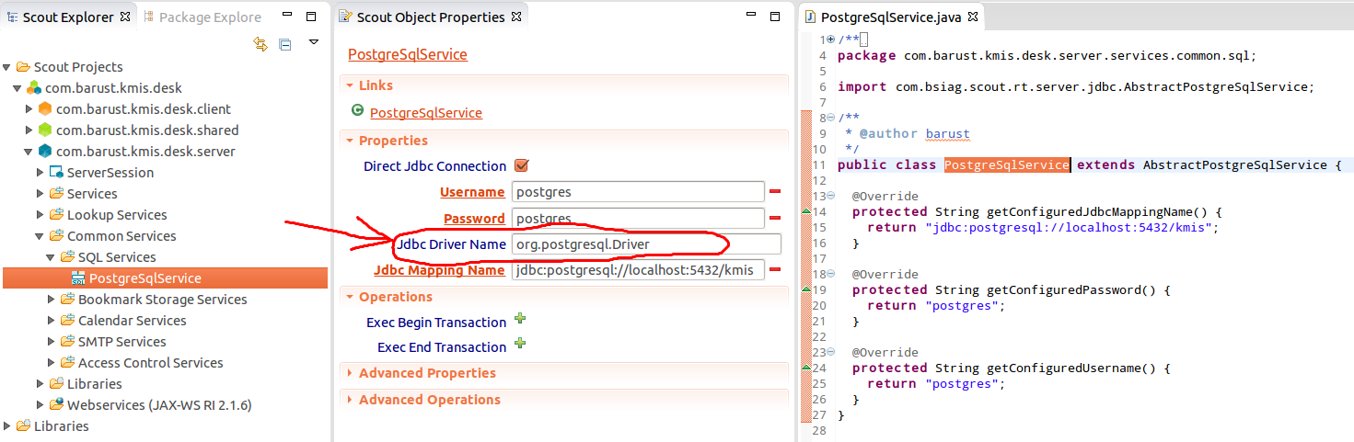Expand the Services folder node
Viewport: 1354px width, 442px height.
click(x=41, y=193)
